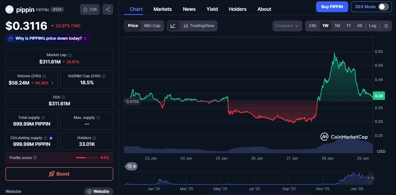The height and width of the screenshot is (195, 396).
Task: Switch chart to Mkt Cap view
Action: 152,26
